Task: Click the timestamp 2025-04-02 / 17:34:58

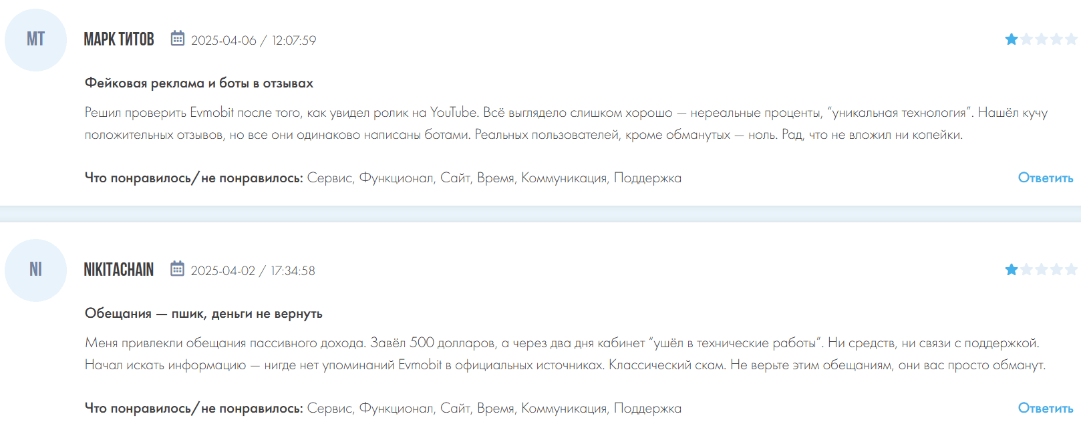Action: 253,271
